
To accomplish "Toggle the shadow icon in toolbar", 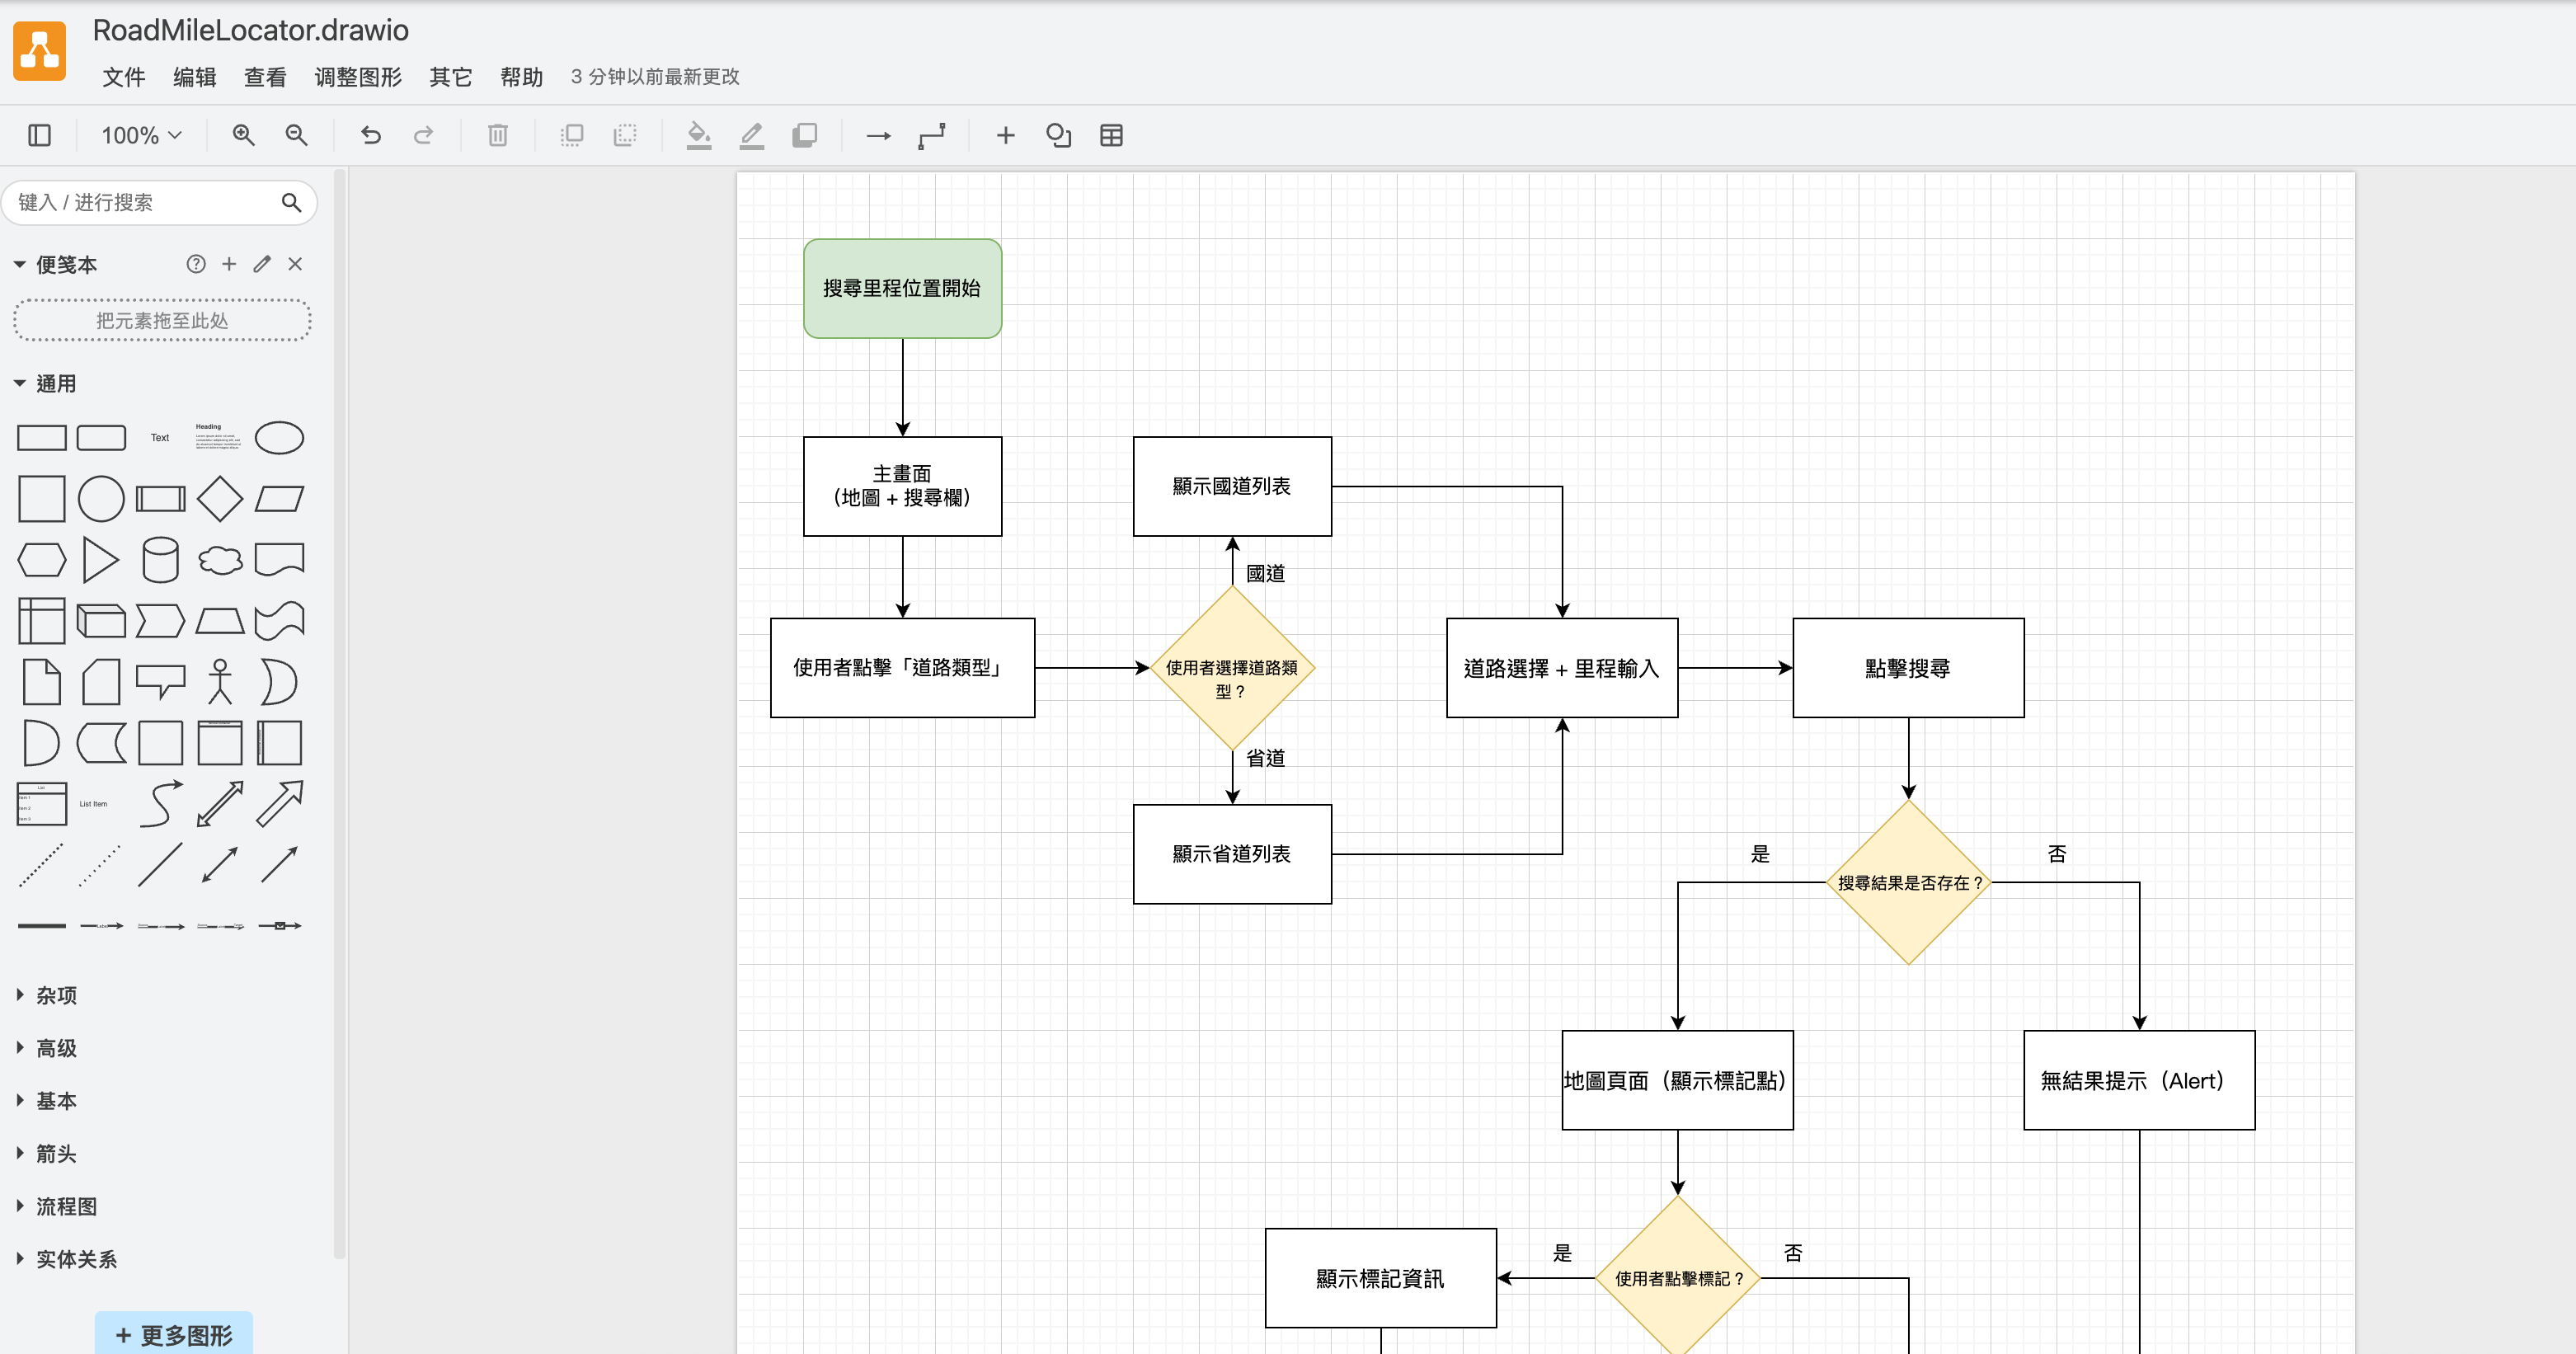I will click(x=805, y=135).
